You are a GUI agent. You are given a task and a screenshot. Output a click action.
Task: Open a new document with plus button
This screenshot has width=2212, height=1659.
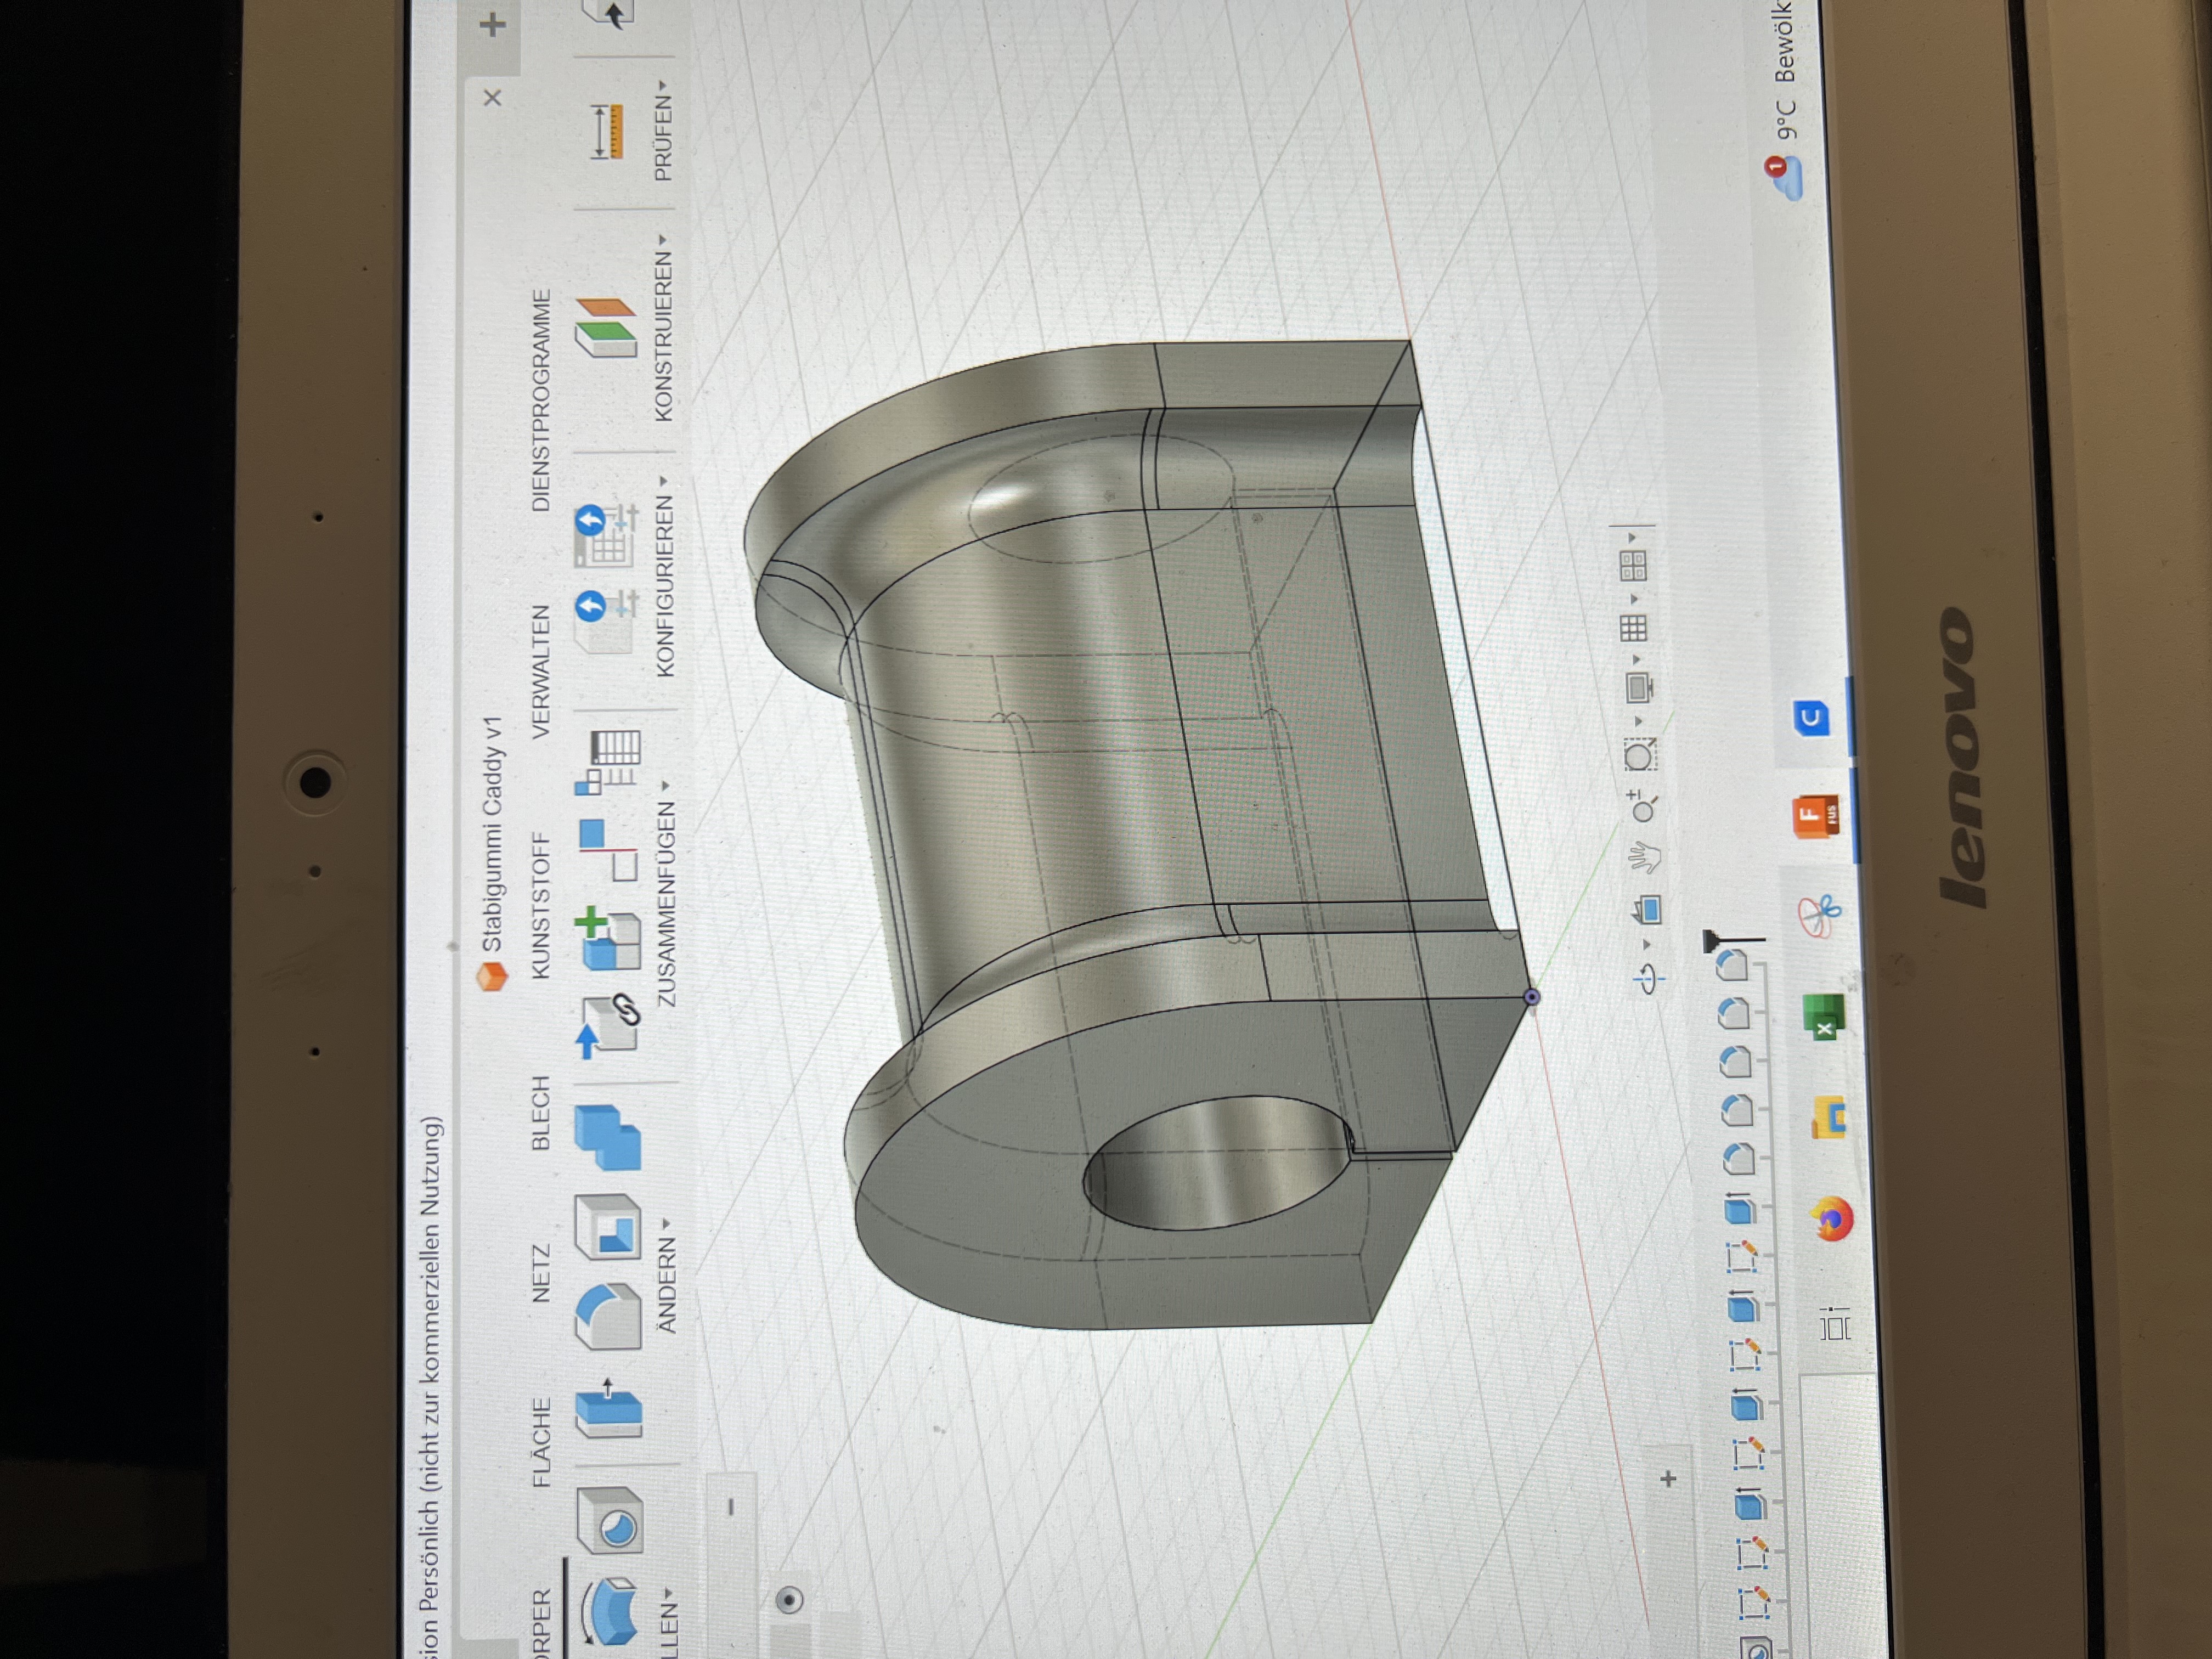492,25
